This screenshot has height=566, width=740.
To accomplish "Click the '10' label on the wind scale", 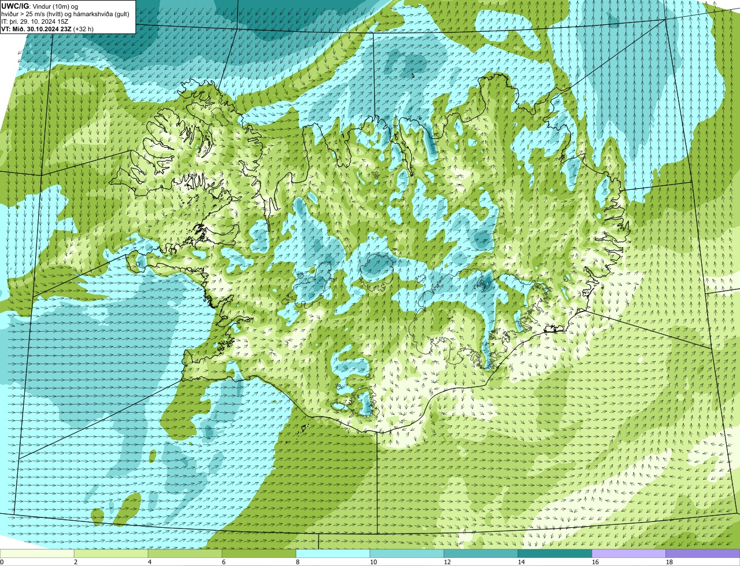I will 373,562.
